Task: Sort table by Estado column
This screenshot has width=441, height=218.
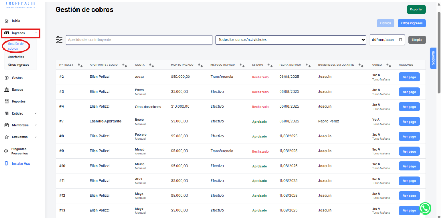Action: click(x=270, y=65)
